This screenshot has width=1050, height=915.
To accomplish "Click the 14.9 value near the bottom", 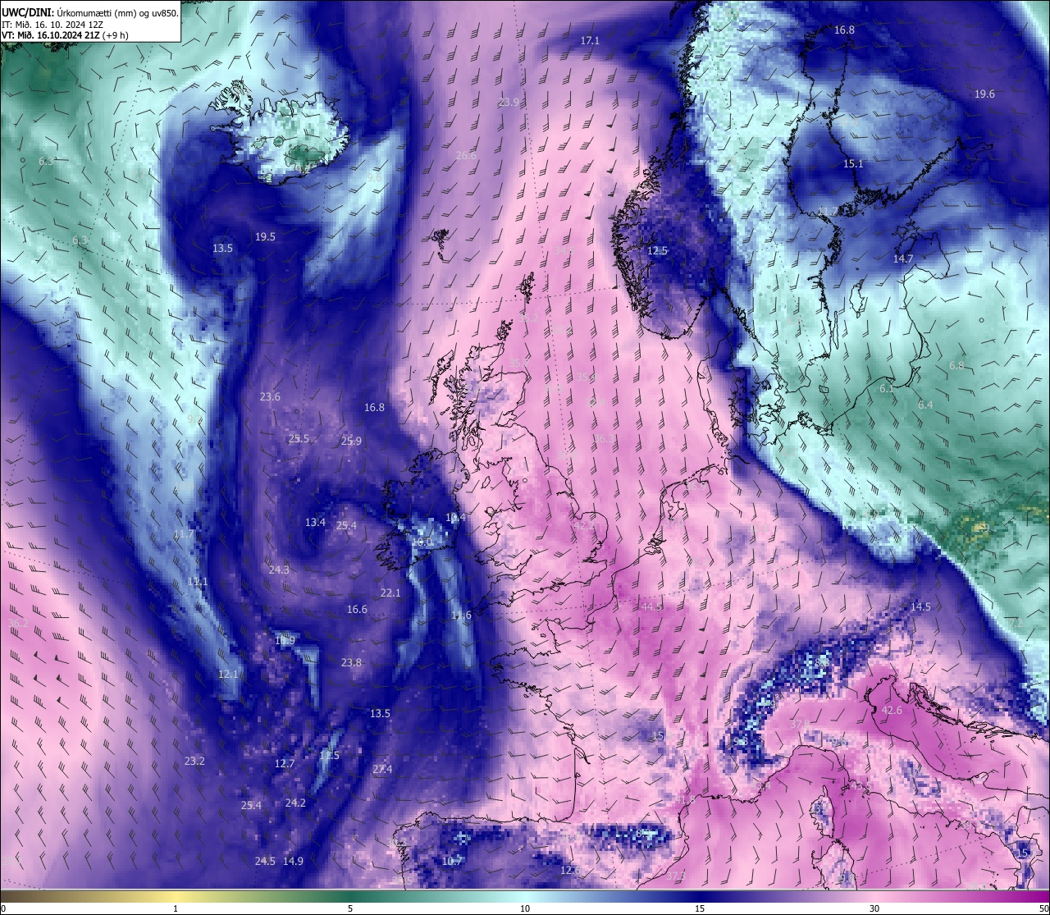I will 293,862.
